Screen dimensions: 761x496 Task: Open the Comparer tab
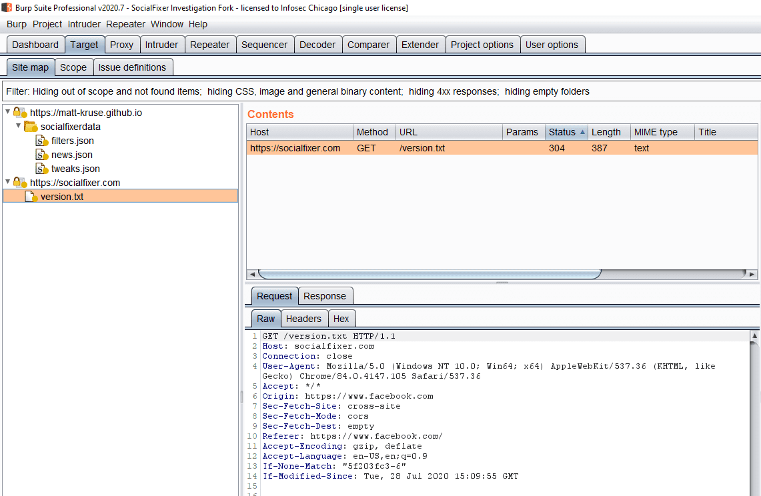[x=368, y=45]
